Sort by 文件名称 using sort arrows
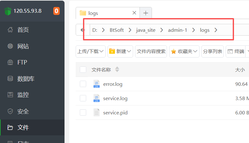Screen dimensions: 249x143 pos(117,69)
